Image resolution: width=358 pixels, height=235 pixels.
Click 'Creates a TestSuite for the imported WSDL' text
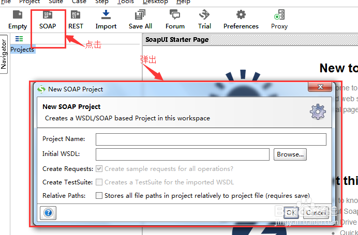click(x=169, y=182)
